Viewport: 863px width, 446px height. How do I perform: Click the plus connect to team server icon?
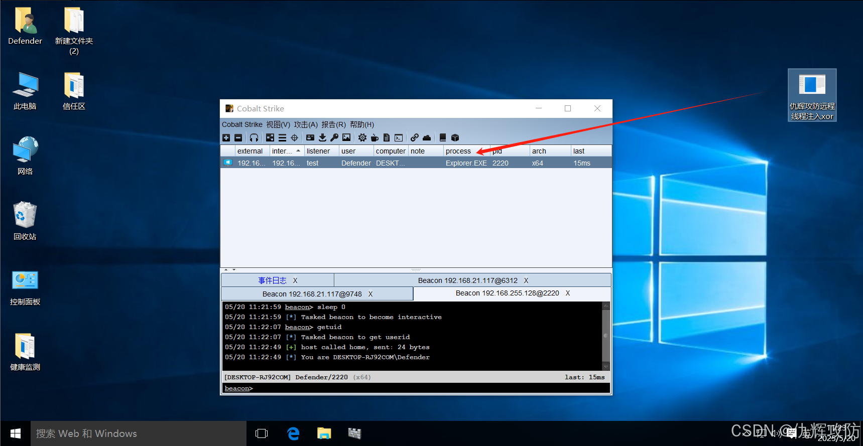pyautogui.click(x=226, y=137)
